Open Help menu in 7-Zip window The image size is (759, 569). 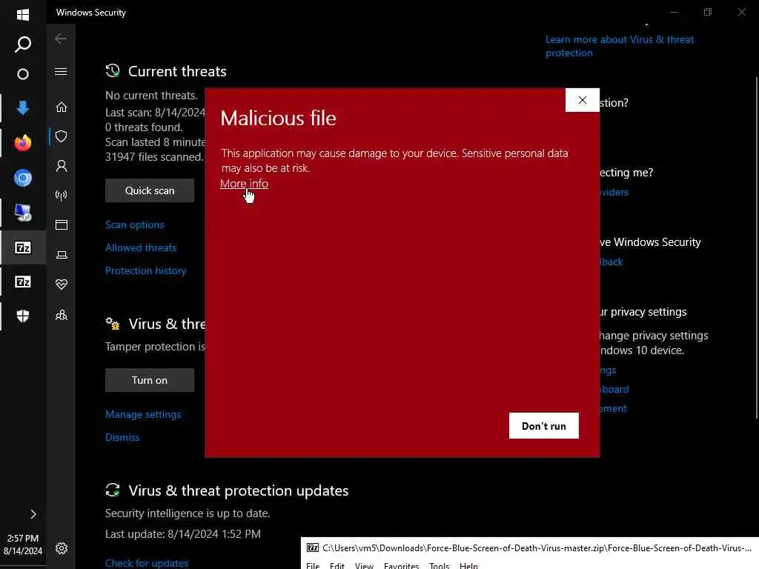pyautogui.click(x=468, y=565)
